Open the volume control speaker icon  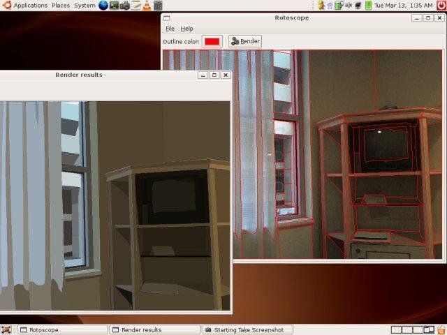point(349,6)
